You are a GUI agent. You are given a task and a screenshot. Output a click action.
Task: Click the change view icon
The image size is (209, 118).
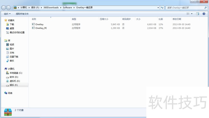188,14
